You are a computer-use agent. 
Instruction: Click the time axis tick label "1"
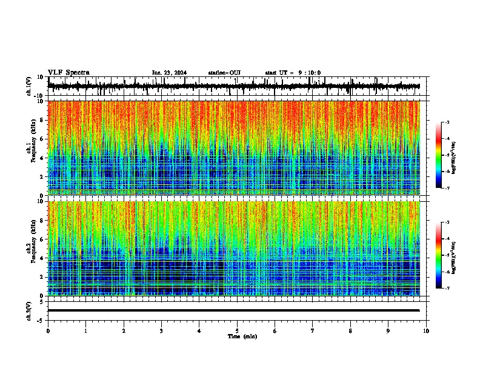(85, 331)
